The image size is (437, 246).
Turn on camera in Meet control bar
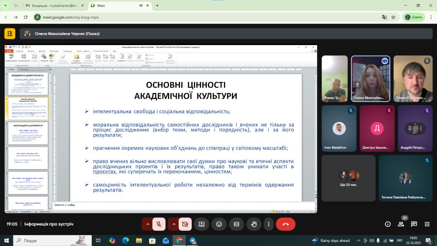[x=185, y=224]
